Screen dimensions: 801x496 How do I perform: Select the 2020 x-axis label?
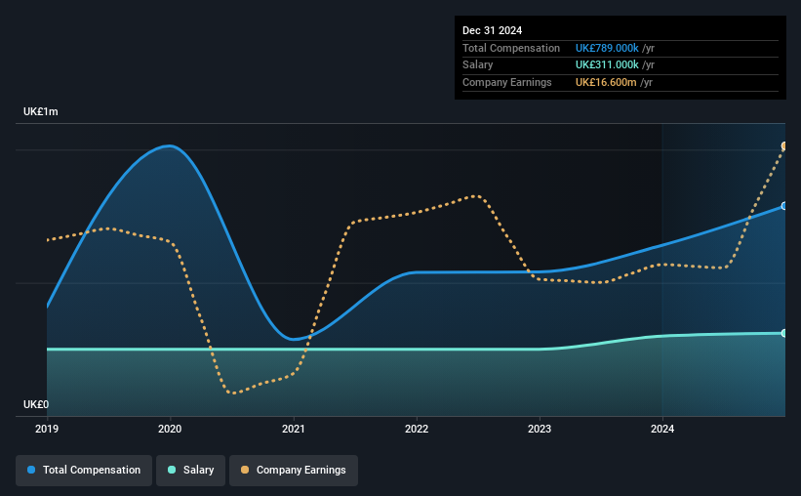coord(170,429)
